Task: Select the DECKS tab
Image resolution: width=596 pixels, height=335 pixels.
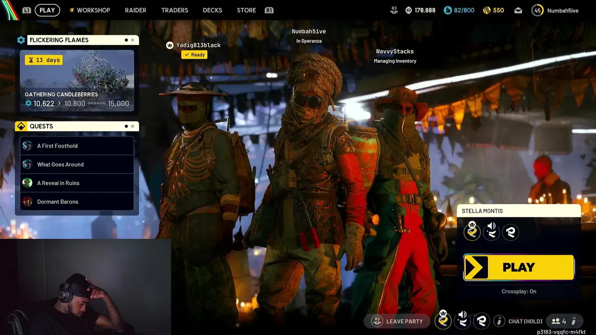Action: coord(212,10)
